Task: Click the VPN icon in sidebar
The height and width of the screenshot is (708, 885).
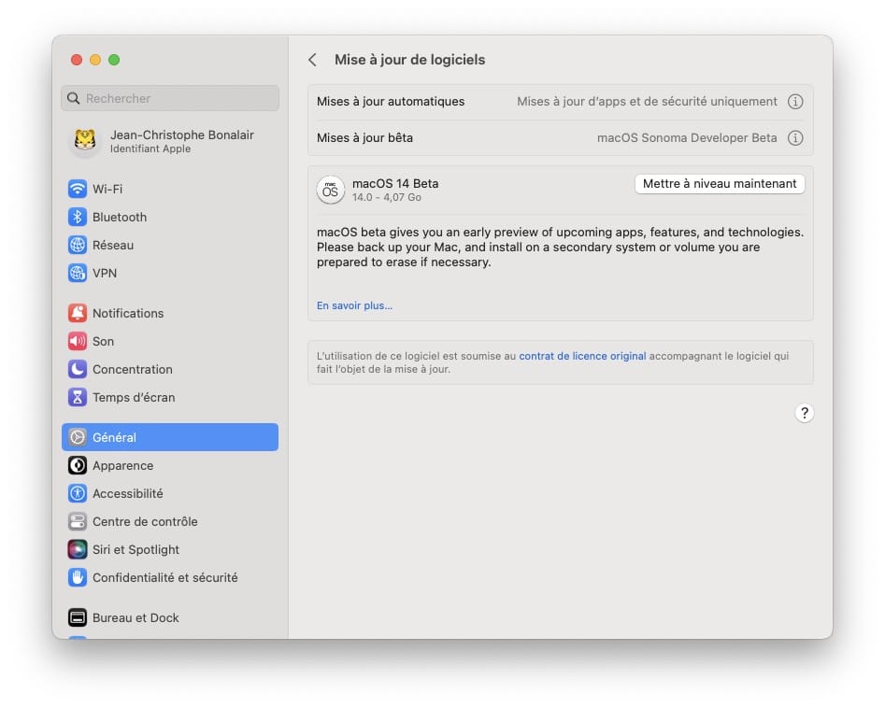Action: click(78, 273)
